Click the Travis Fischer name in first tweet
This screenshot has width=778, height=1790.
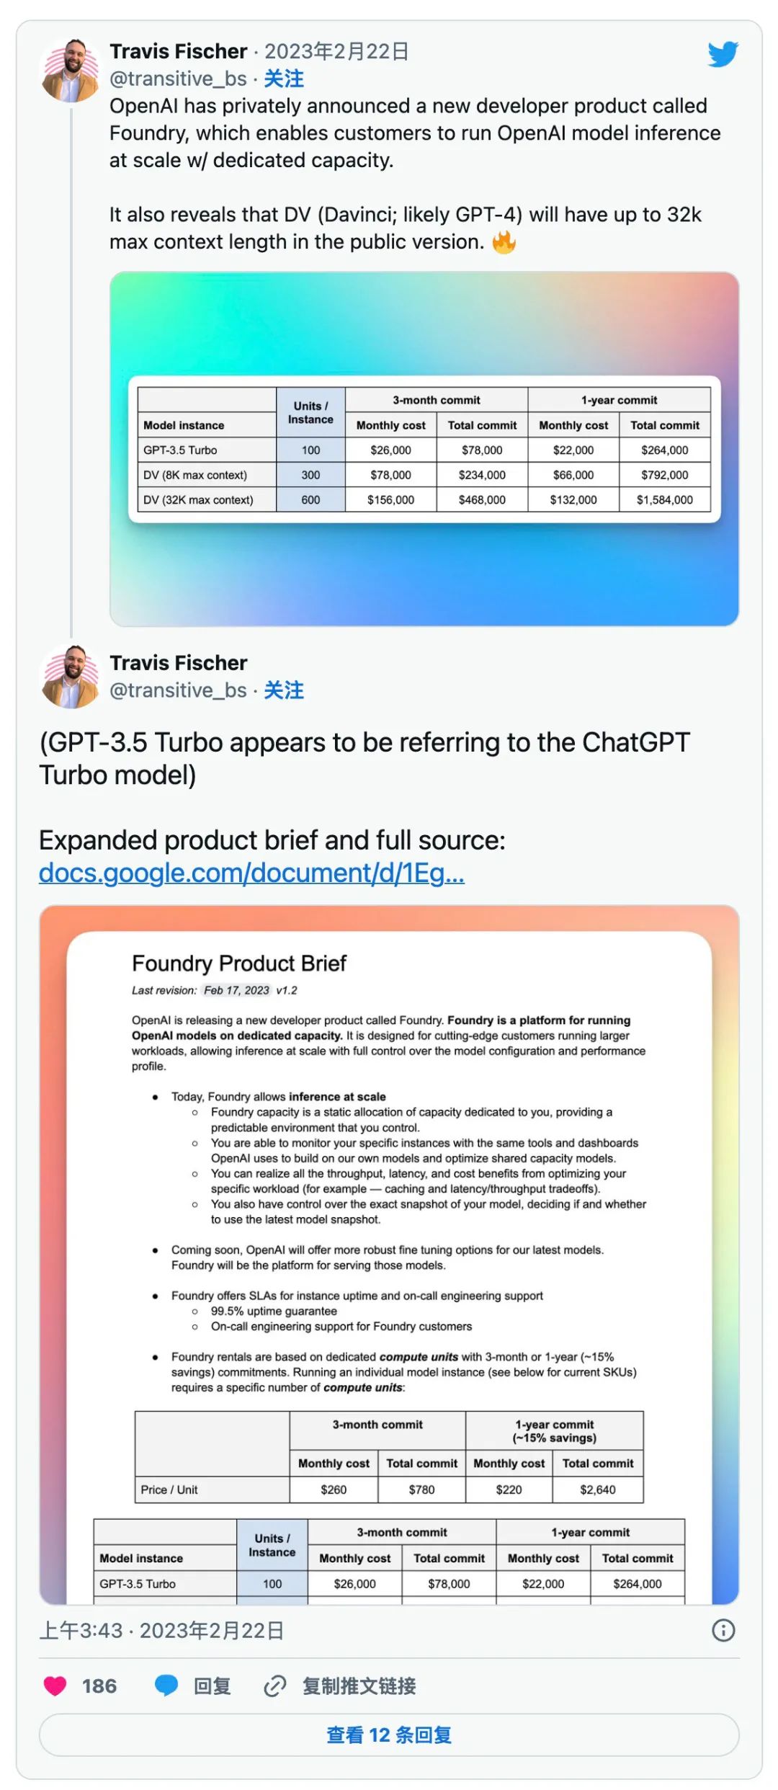tap(179, 51)
